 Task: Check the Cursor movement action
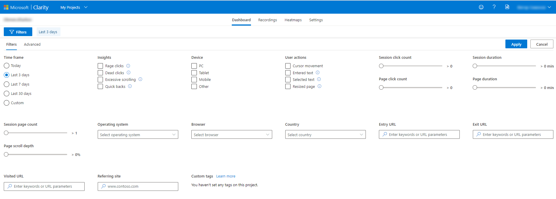(288, 66)
